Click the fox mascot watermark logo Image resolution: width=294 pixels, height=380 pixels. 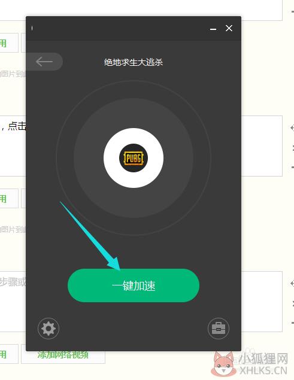click(224, 363)
